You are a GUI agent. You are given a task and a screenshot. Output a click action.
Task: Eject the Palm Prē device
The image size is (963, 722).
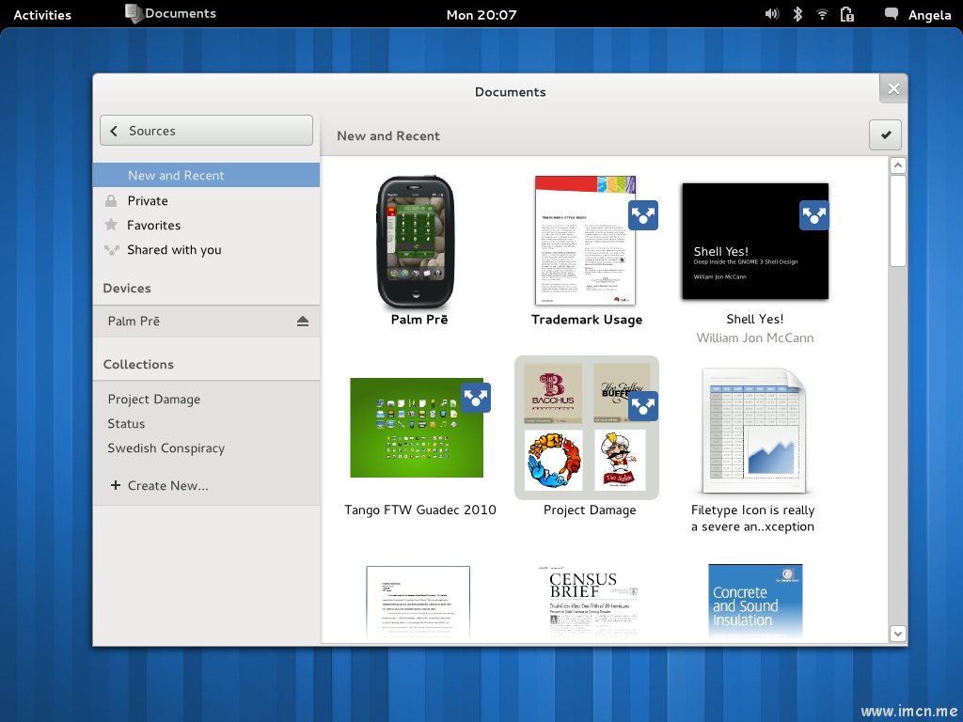click(x=302, y=322)
